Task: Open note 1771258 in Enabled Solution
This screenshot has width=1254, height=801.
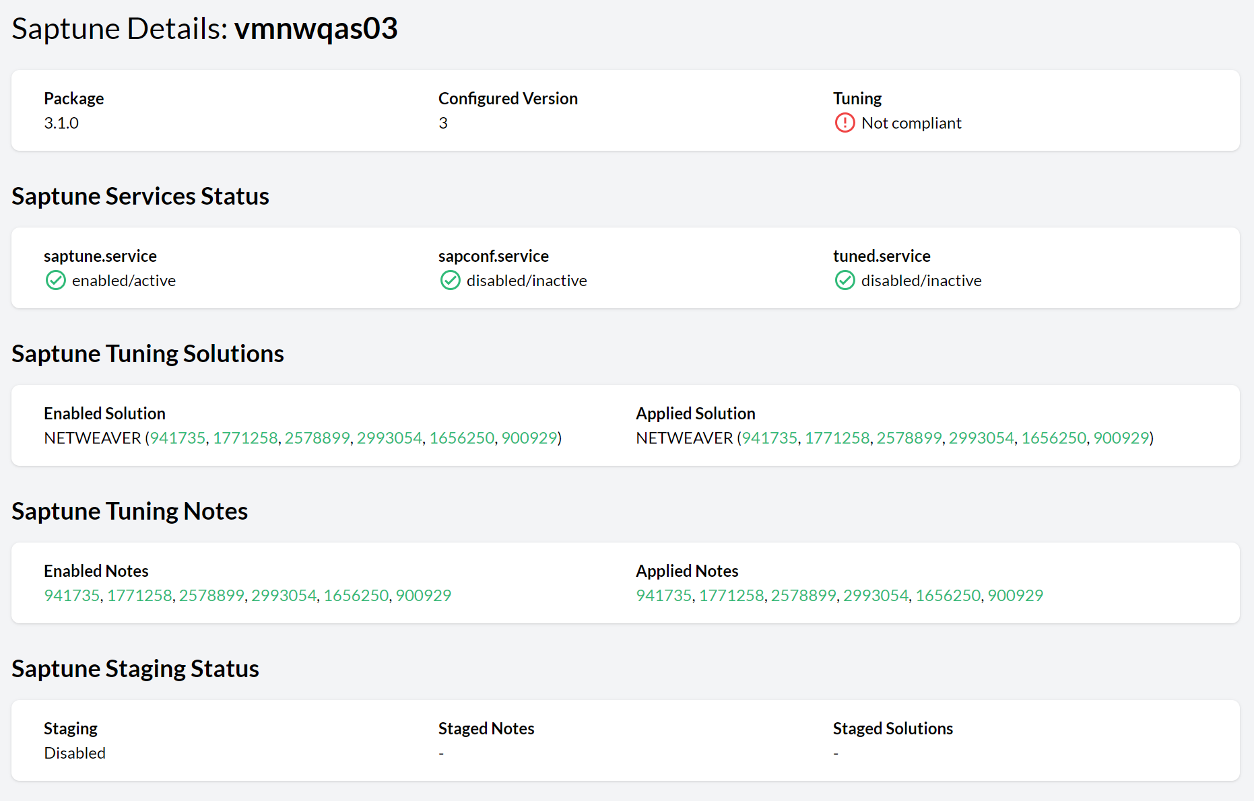Action: point(245,438)
